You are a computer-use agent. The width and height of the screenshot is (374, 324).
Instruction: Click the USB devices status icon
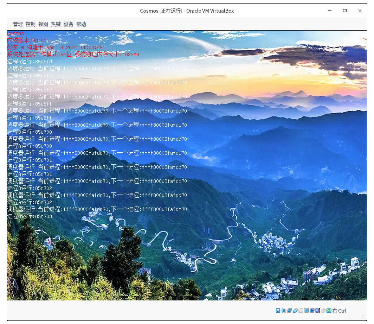click(x=295, y=310)
